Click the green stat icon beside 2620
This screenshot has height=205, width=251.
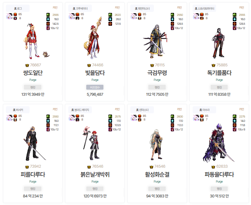coord(110,15)
